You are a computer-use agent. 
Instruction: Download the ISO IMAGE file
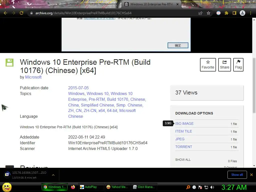tap(184, 123)
